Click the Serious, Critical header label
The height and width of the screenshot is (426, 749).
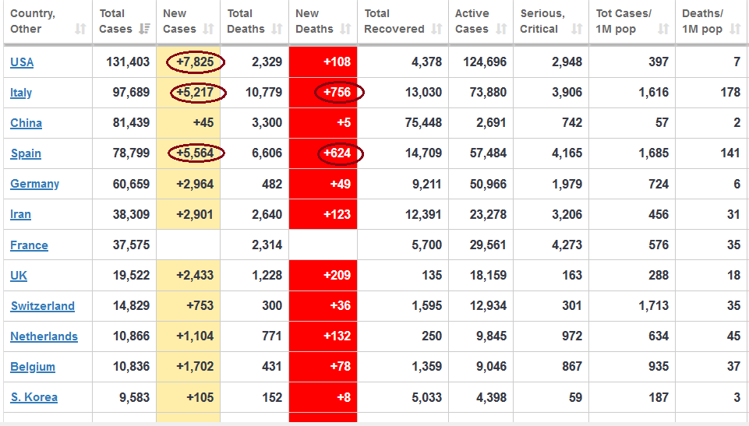tap(542, 21)
